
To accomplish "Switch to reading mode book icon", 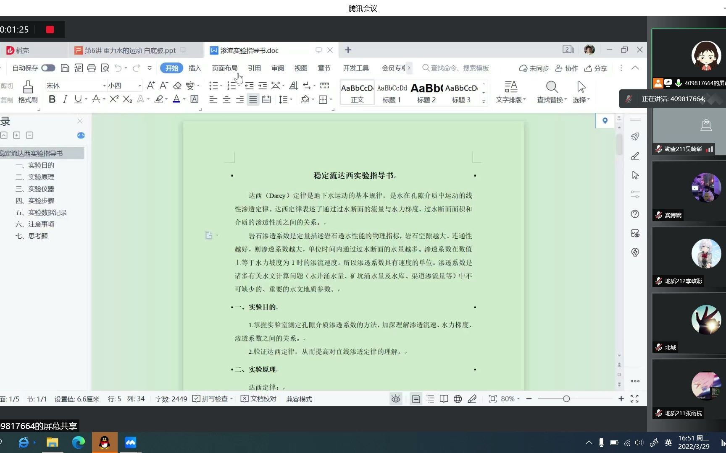I will point(444,399).
